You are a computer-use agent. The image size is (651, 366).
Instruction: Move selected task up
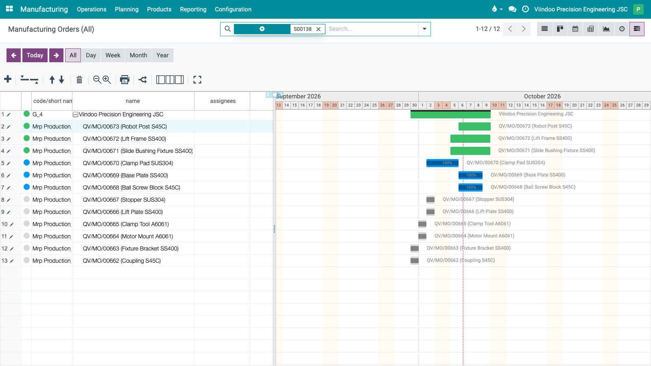[x=52, y=80]
